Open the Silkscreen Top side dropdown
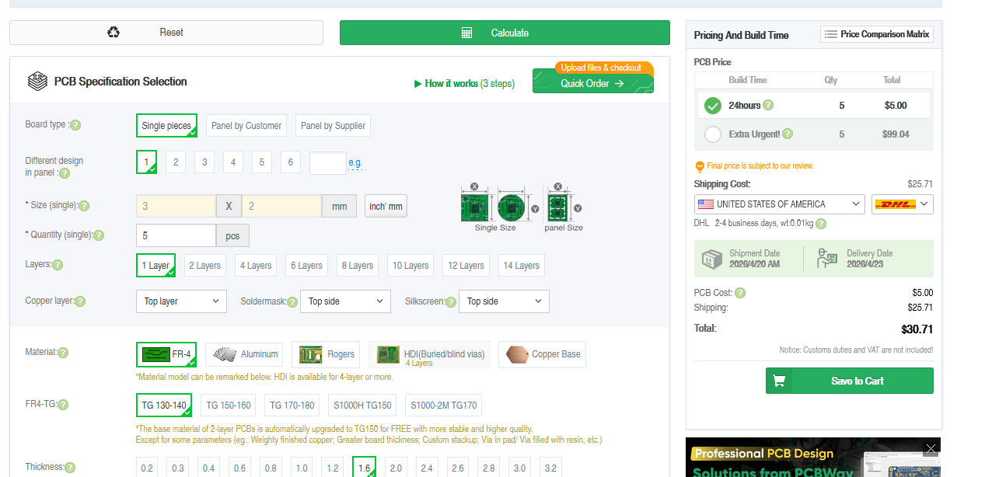999x477 pixels. 504,301
